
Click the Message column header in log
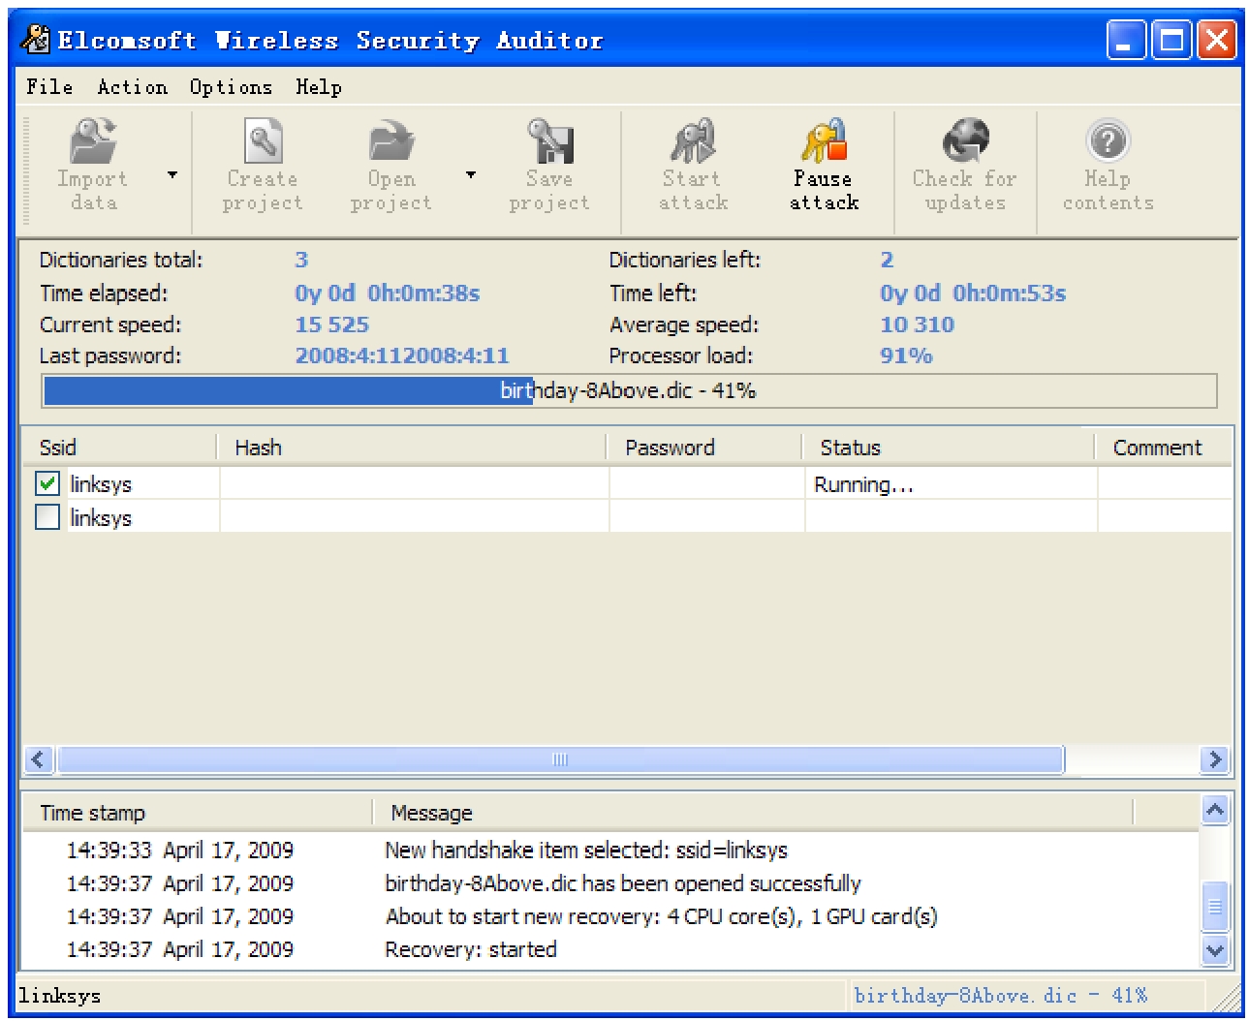tap(753, 813)
